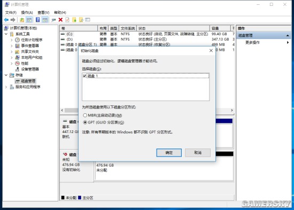Click the volume list scroll left arrow
Image resolution: width=294 pixels, height=210 pixels.
(62, 110)
